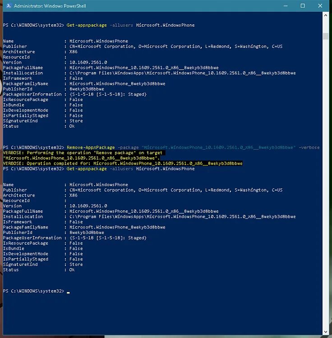The height and width of the screenshot is (338, 332).
Task: Close the Administrator PowerShell window
Action: tap(320, 6)
